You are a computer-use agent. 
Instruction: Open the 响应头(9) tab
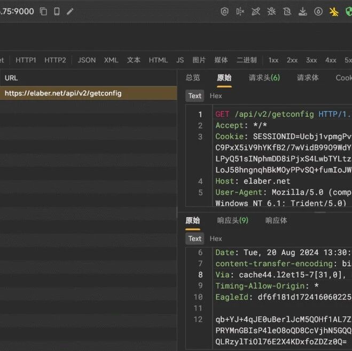pyautogui.click(x=232, y=220)
